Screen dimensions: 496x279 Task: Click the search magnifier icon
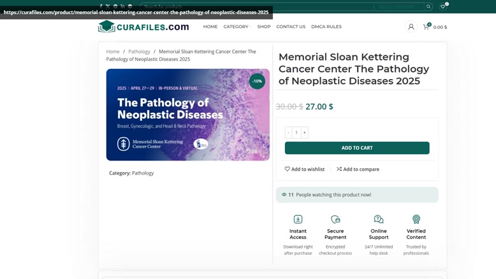(x=428, y=6)
